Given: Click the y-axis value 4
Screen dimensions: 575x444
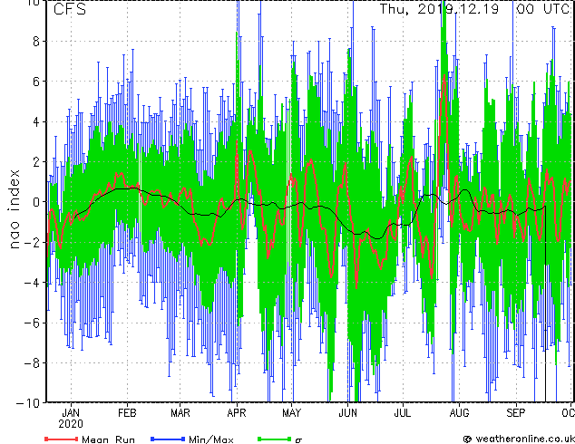Looking at the screenshot, I should click(x=36, y=121).
